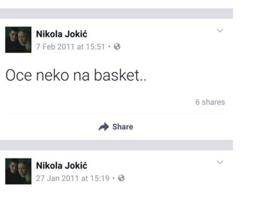Open the 27 Jan 2011 at 15:19 timestamp

(x=73, y=178)
